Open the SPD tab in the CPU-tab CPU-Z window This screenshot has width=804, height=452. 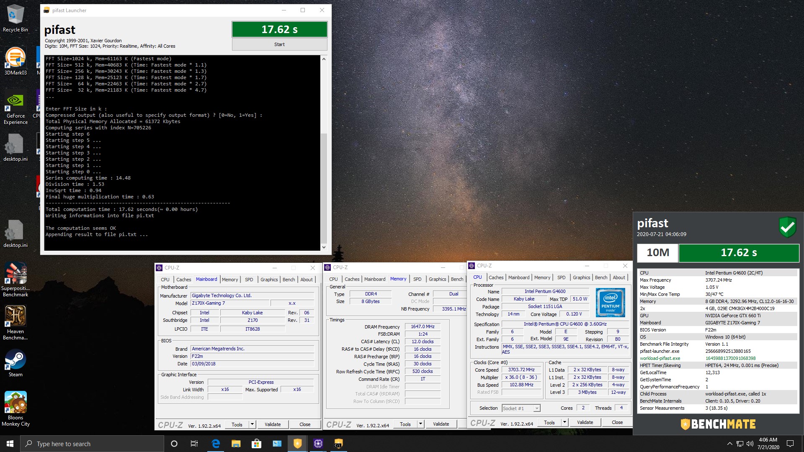561,277
